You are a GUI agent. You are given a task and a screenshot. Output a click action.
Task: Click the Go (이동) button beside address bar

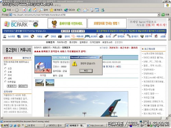pyautogui.click(x=165, y=15)
